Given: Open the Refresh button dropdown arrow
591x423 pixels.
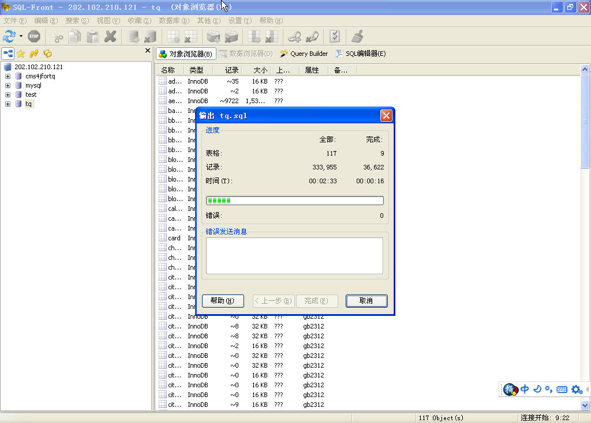Looking at the screenshot, I should click(21, 36).
